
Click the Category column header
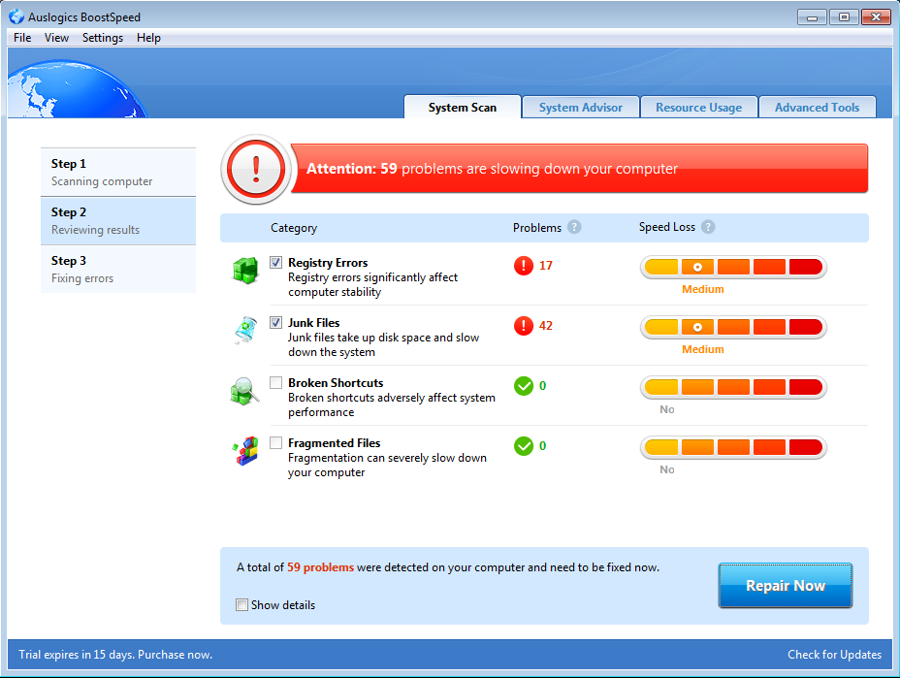[x=294, y=228]
